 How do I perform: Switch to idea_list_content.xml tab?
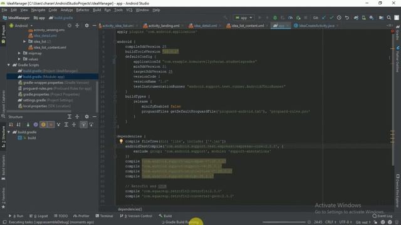[x=247, y=26]
